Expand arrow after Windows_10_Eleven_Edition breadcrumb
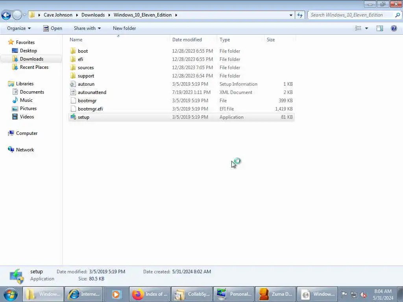Screen dimensions: 403x302 176,15
